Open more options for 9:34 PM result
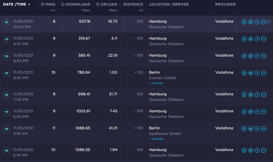The height and width of the screenshot is (162, 273). click(x=264, y=56)
